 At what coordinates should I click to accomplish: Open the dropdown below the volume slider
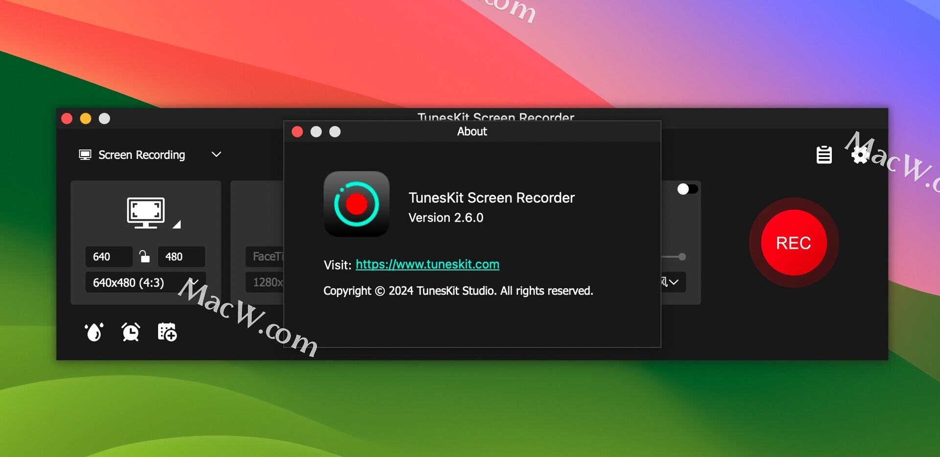pyautogui.click(x=673, y=282)
